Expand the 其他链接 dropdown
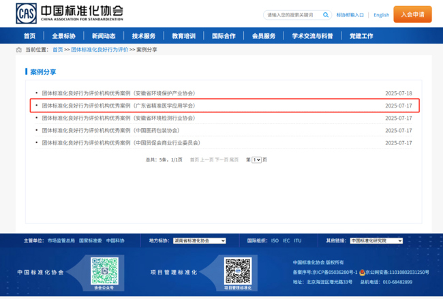This screenshot has width=443, height=299. click(376, 240)
